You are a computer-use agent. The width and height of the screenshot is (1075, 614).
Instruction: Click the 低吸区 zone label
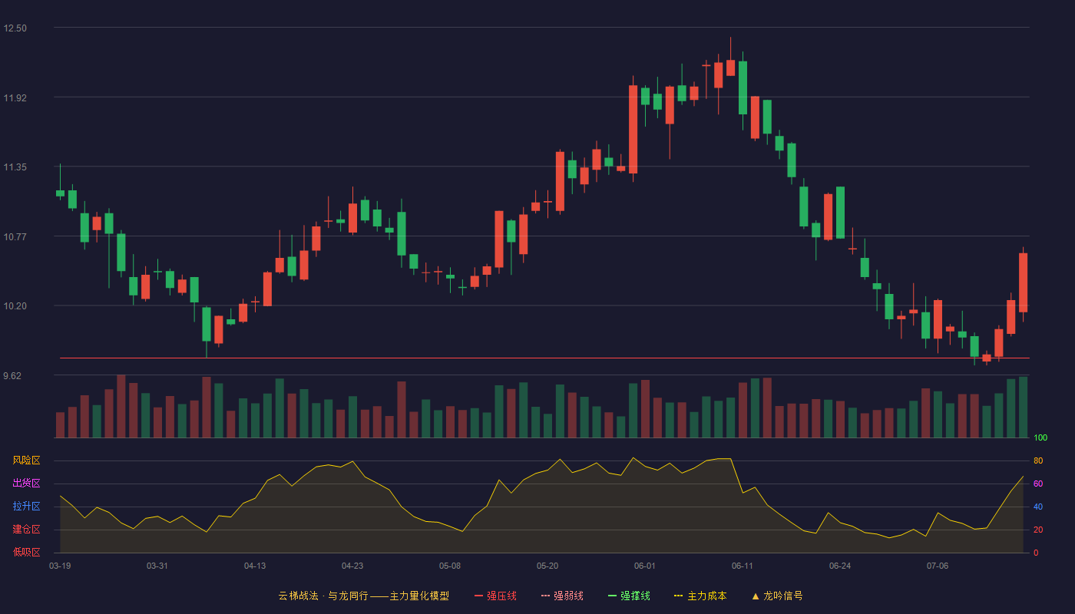pyautogui.click(x=26, y=552)
